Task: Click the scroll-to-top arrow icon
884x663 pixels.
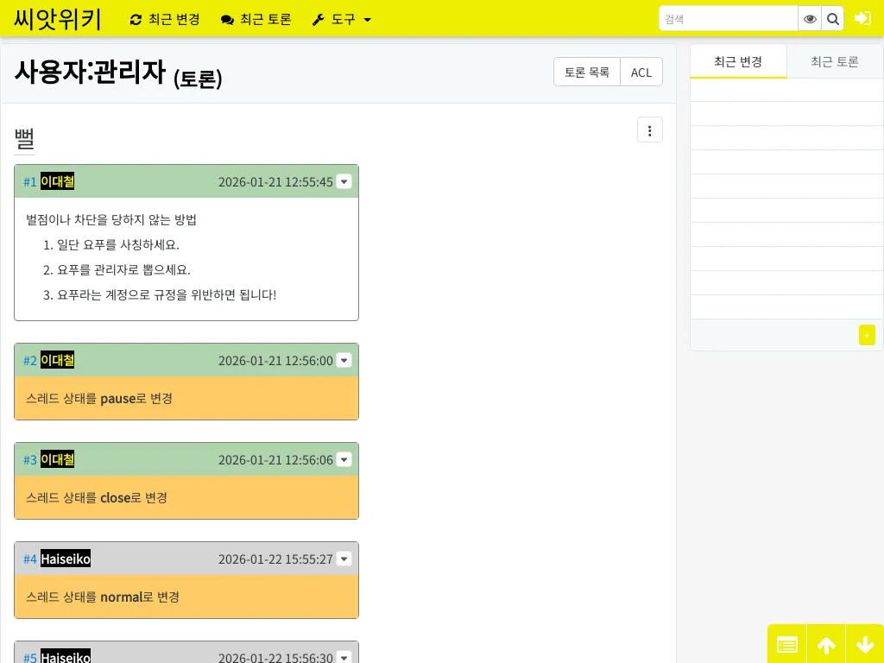Action: 826,644
